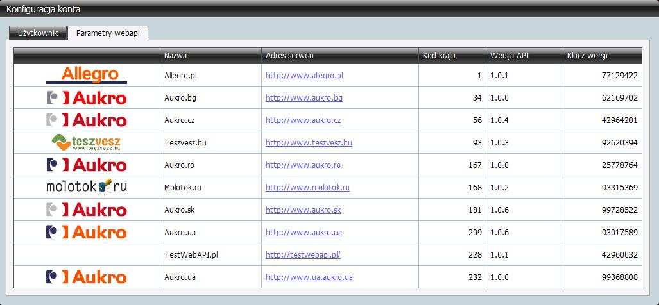Click version key 62169702
Image resolution: width=659 pixels, height=305 pixels.
[x=619, y=98]
